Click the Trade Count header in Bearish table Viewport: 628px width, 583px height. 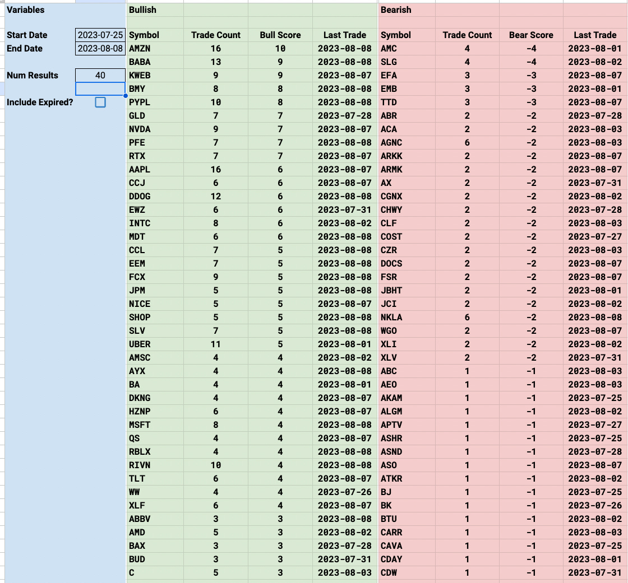[468, 35]
